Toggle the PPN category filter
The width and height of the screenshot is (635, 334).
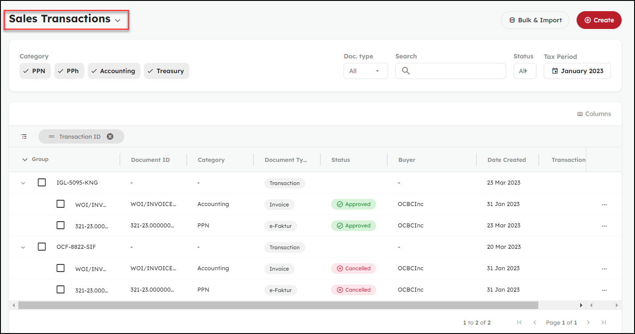[x=35, y=71]
